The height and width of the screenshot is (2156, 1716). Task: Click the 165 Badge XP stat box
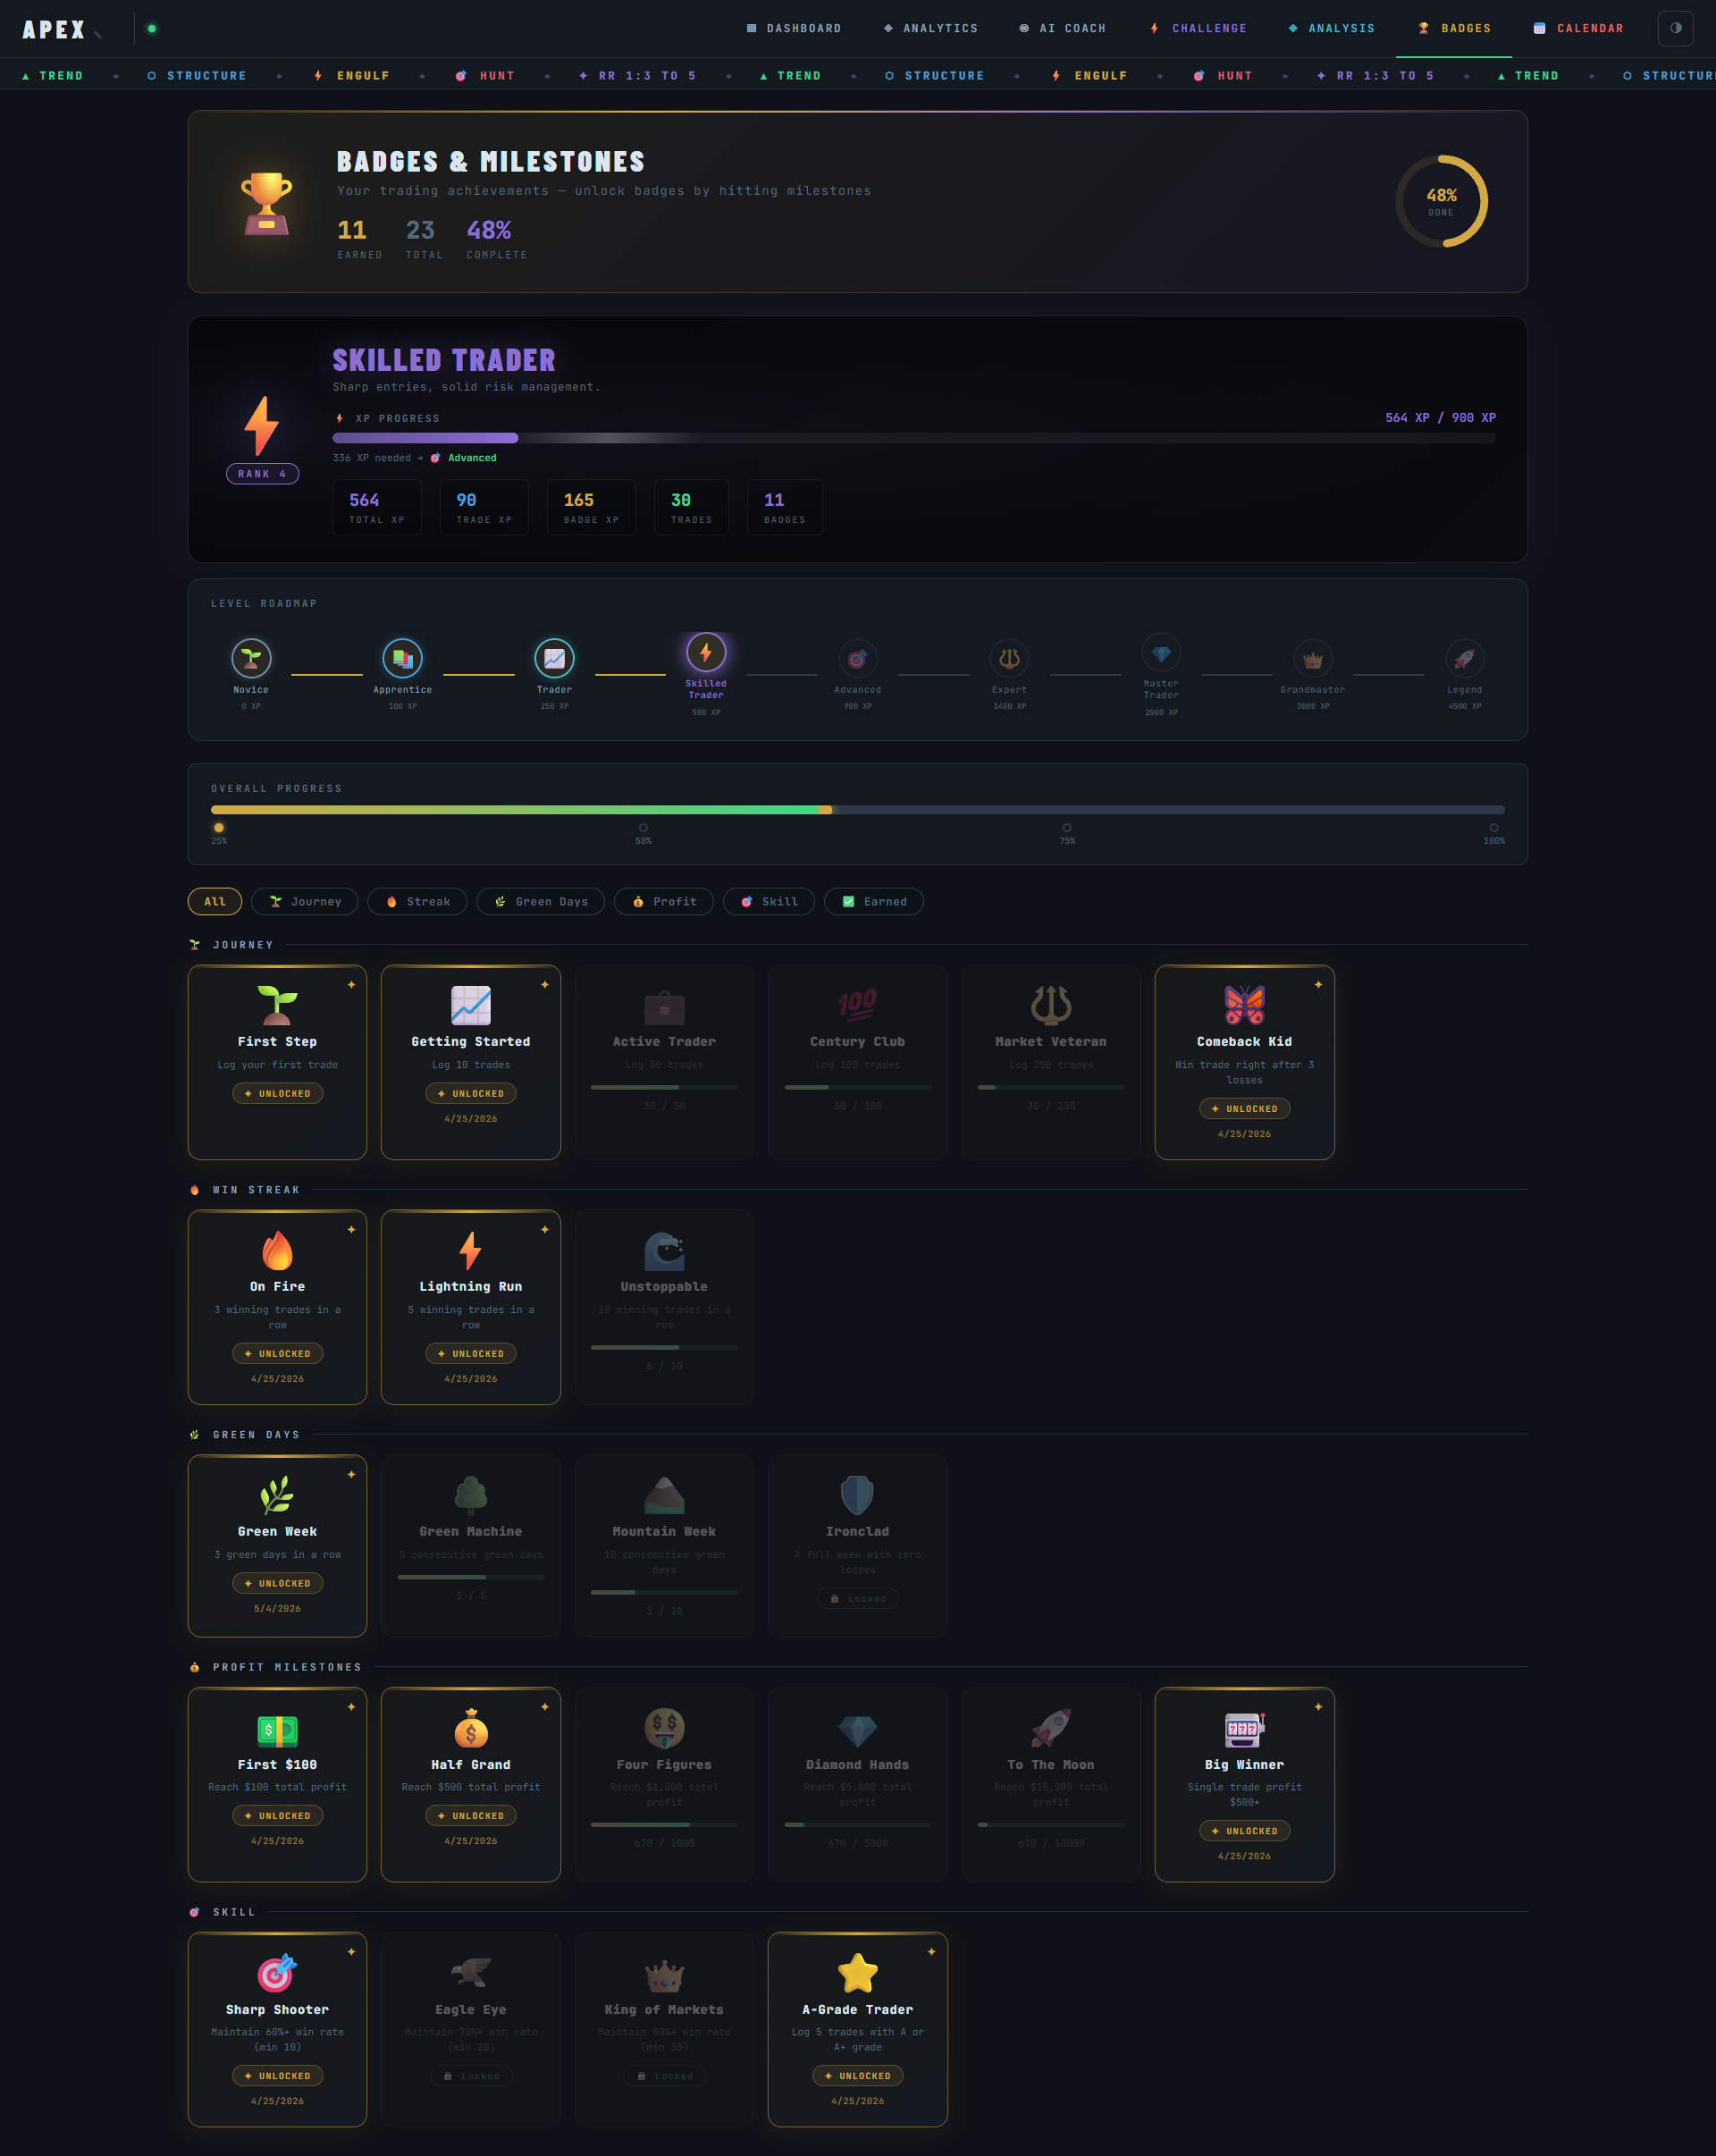tap(591, 507)
